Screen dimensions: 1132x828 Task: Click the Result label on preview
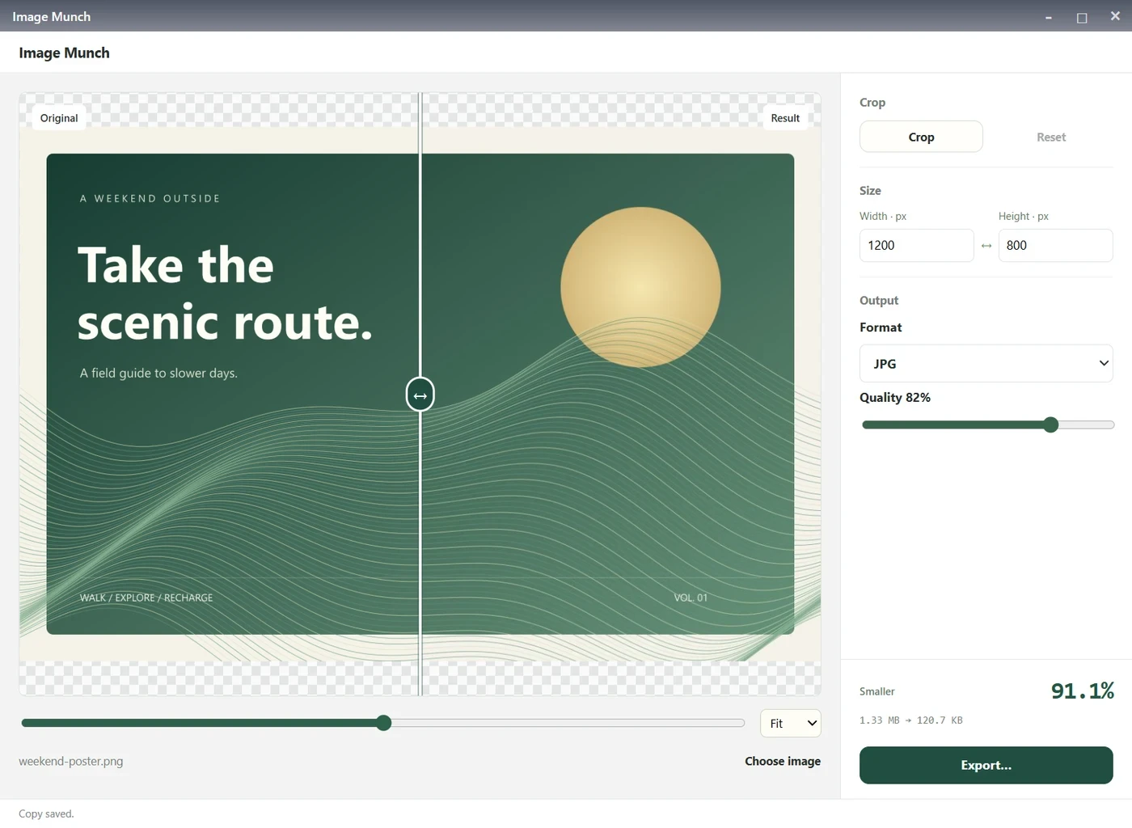[x=785, y=118]
